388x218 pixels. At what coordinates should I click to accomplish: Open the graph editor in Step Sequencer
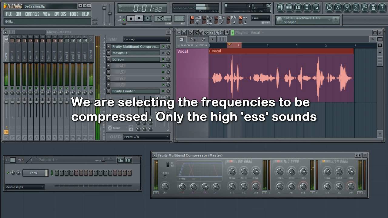click(x=120, y=160)
